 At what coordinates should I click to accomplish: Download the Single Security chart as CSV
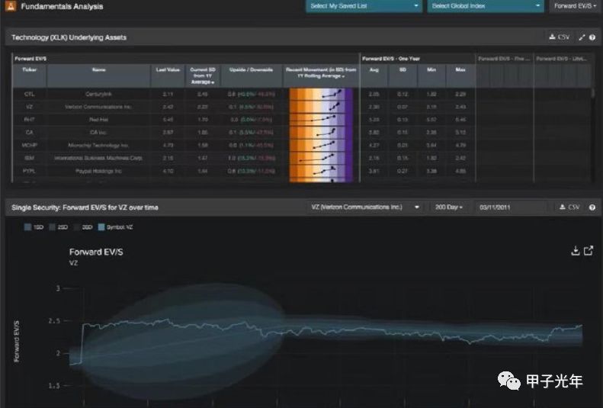click(x=569, y=207)
